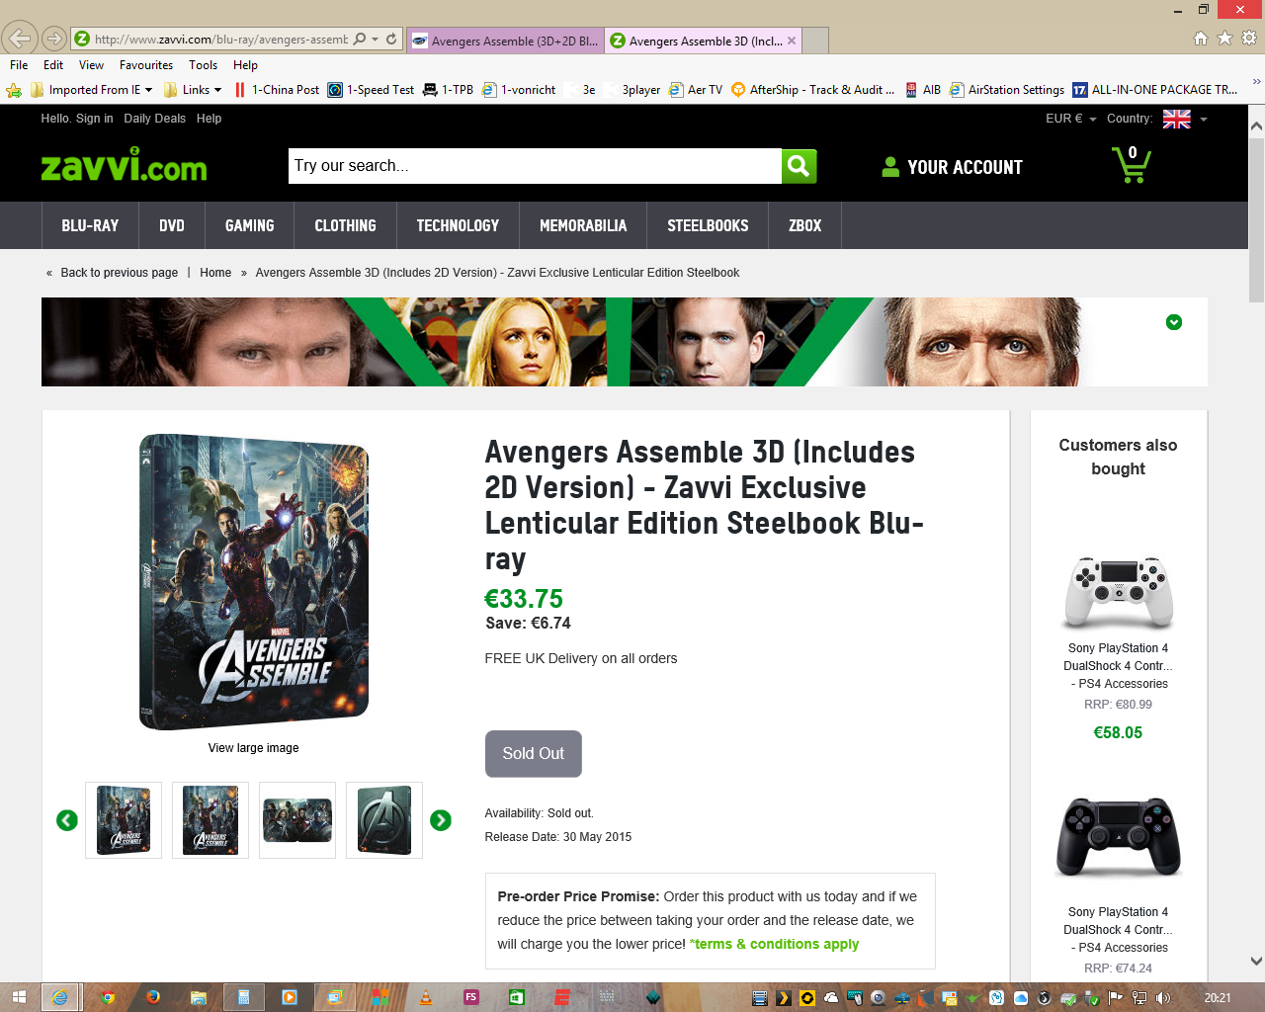Image resolution: width=1265 pixels, height=1012 pixels.
Task: Open the Favorites star icon
Action: pyautogui.click(x=1224, y=38)
